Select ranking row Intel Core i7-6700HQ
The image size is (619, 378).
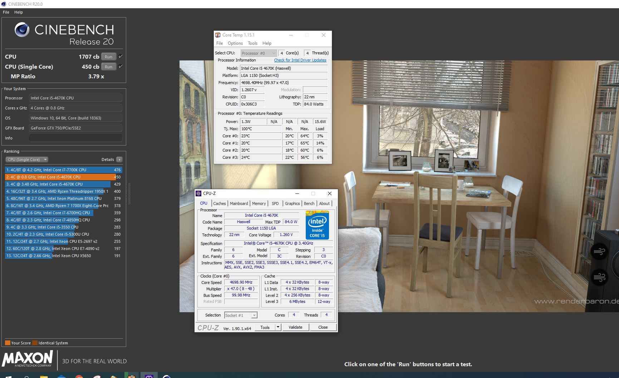point(63,213)
